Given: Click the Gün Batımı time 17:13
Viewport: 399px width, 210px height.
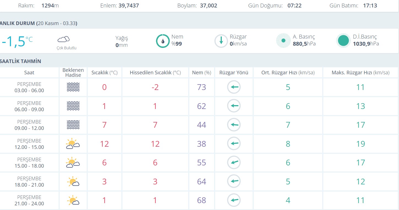Looking at the screenshot, I should coord(370,6).
